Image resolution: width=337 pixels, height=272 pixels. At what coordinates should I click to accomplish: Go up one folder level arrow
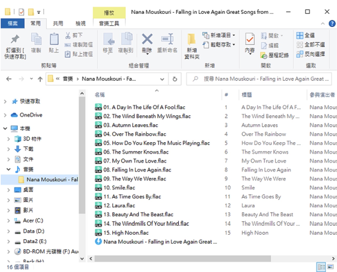pyautogui.click(x=40, y=79)
